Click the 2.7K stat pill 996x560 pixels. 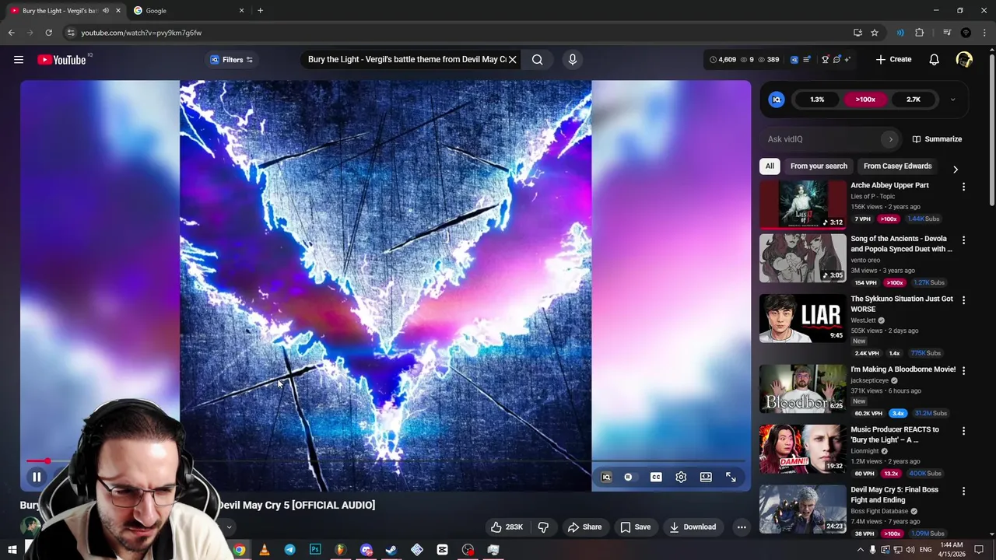point(914,100)
